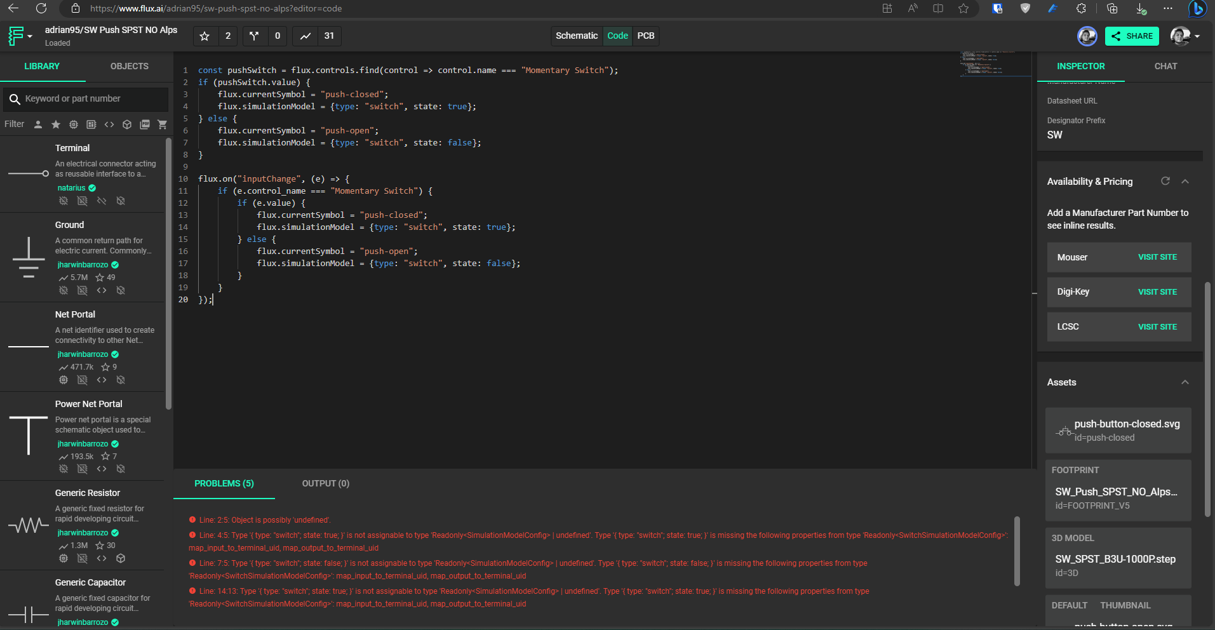This screenshot has height=630, width=1215.
Task: Select the Terminal library part
Action: (83, 174)
